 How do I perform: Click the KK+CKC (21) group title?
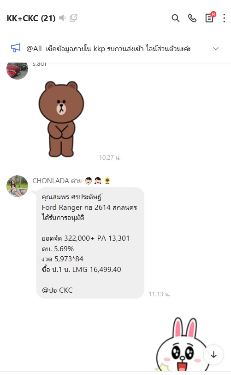pyautogui.click(x=31, y=18)
